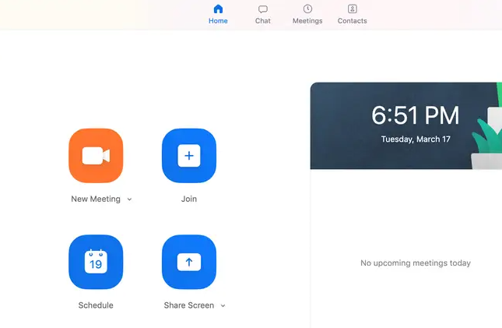
Task: Open the Schedule calendar icon
Action: pyautogui.click(x=96, y=262)
